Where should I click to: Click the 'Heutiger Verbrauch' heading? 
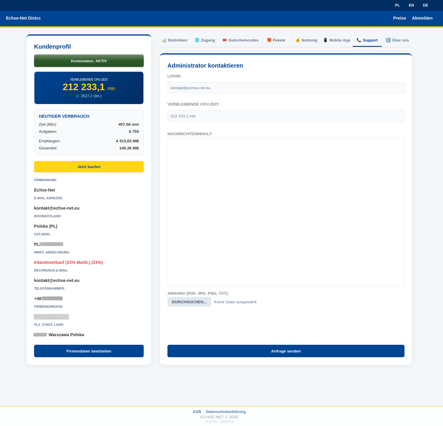[x=64, y=116]
